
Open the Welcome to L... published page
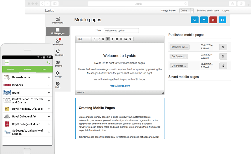click(x=180, y=47)
